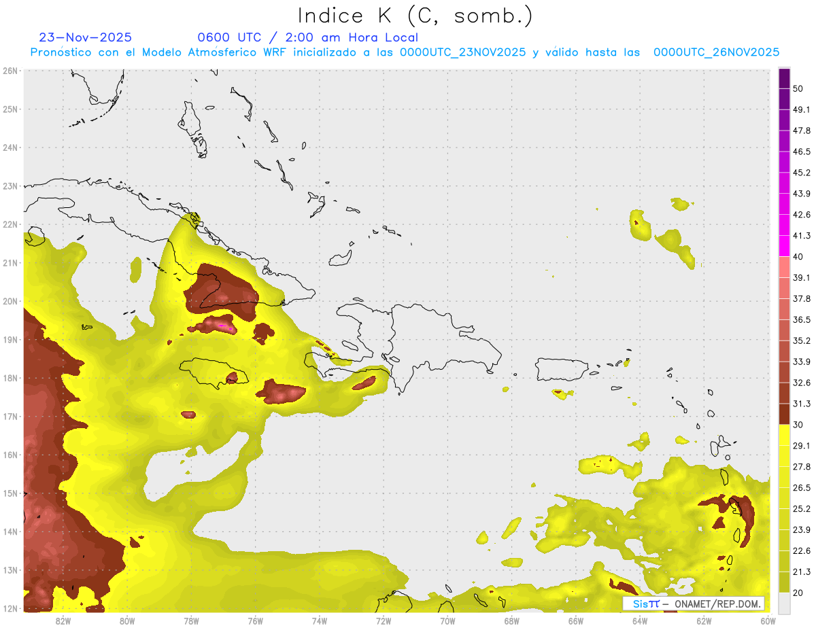Click the colorbar value 27.8

tap(802, 467)
